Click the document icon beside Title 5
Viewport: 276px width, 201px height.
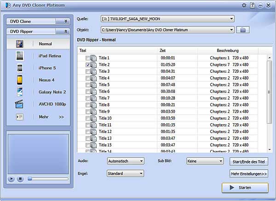(x=94, y=85)
